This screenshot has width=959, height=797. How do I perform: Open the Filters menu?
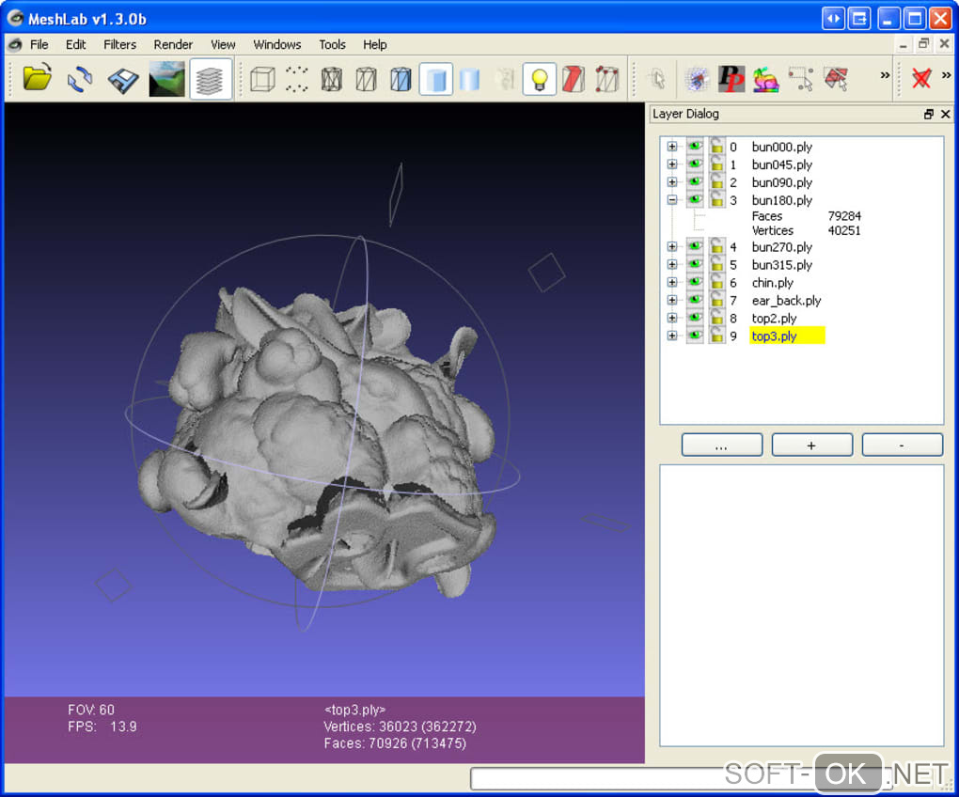tap(119, 44)
